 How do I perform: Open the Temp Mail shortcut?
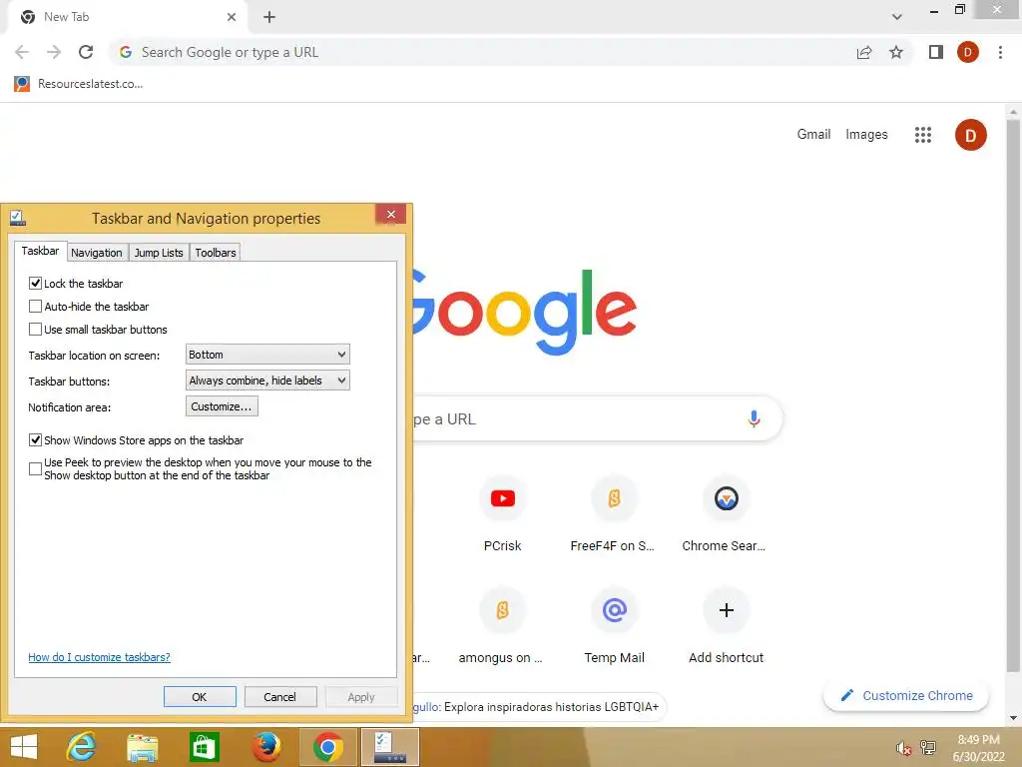614,626
